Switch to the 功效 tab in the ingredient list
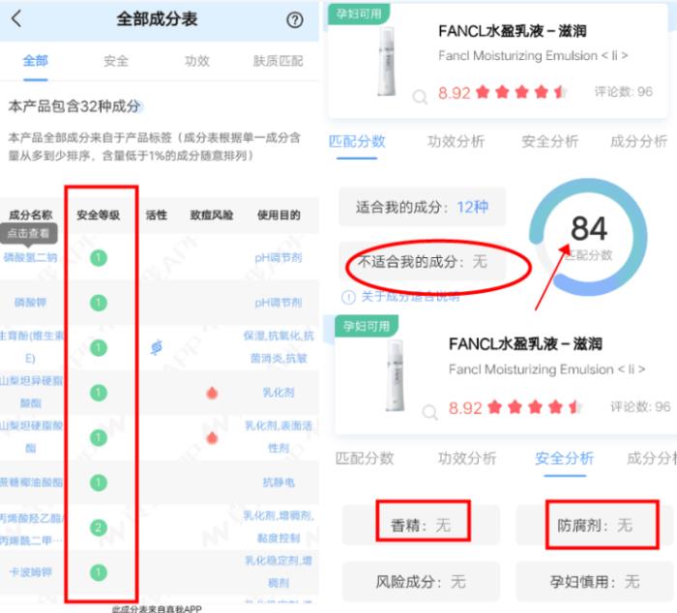Image resolution: width=677 pixels, height=613 pixels. [x=197, y=61]
